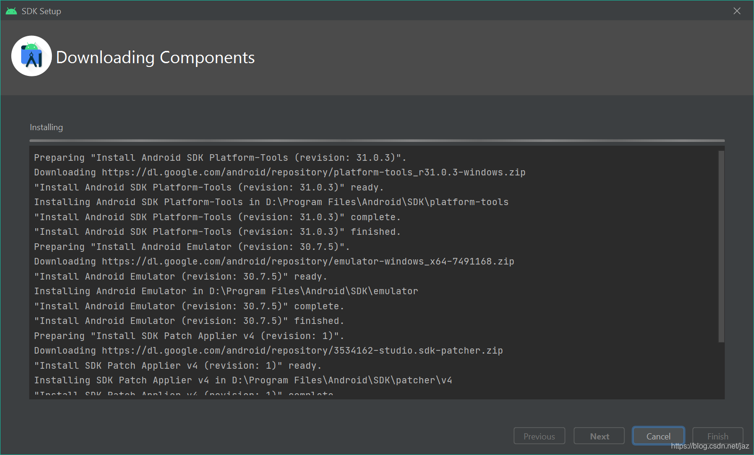Viewport: 754px width, 455px height.
Task: Click the Downloading Components heading
Action: (156, 57)
